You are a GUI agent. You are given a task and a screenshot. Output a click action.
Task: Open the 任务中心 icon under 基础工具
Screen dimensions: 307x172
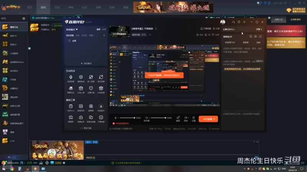71,106
